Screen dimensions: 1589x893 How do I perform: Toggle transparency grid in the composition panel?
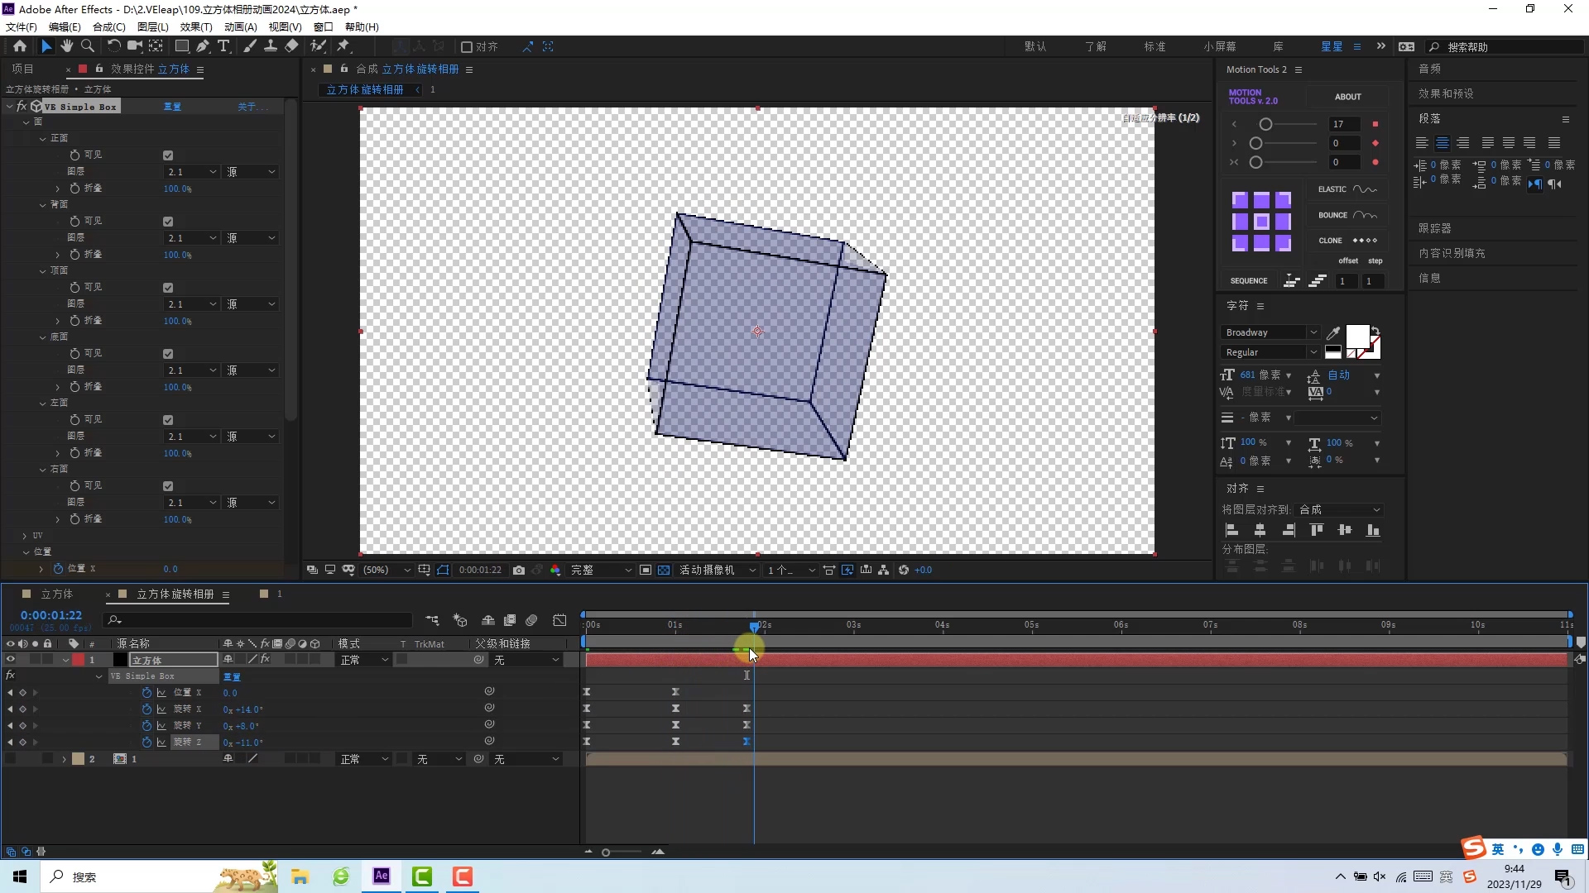click(x=665, y=570)
